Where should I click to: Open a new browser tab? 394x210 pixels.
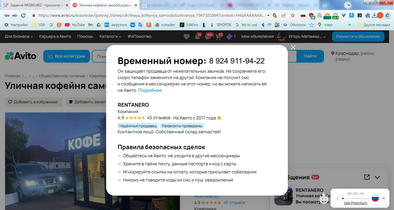point(145,5)
